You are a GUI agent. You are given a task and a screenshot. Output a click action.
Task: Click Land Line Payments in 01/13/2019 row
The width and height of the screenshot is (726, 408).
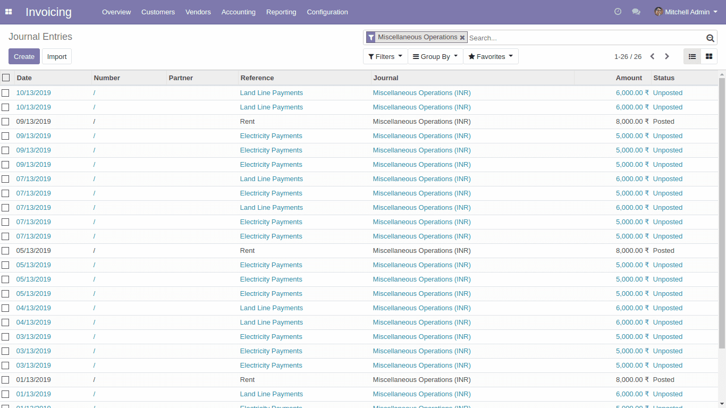[x=271, y=394]
